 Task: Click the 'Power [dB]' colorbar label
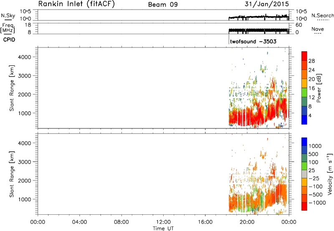pos(319,88)
